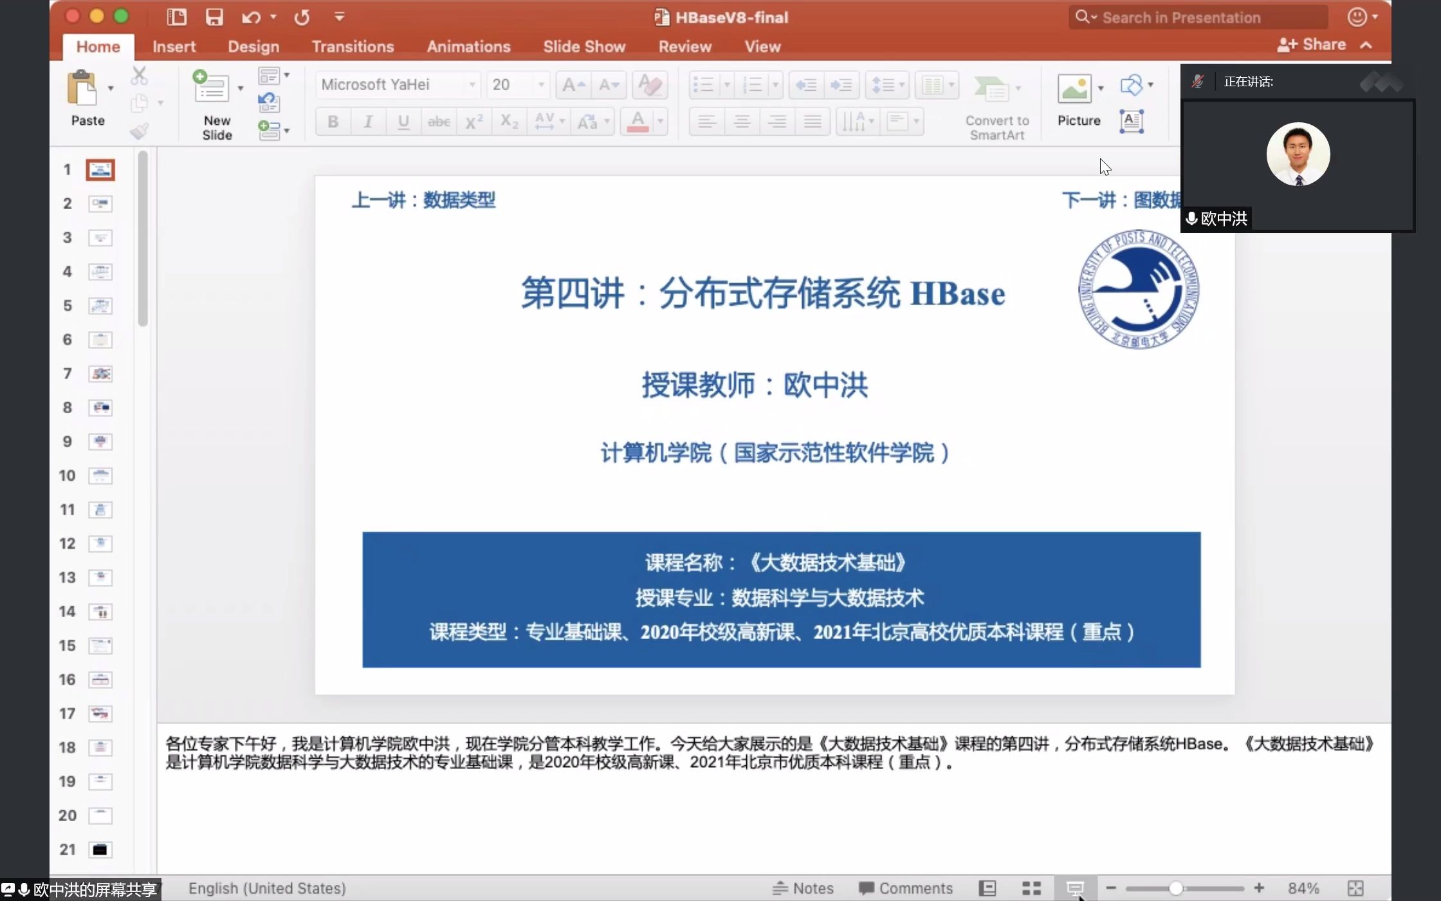Image resolution: width=1441 pixels, height=901 pixels.
Task: Click the New Slide icon
Action: (212, 88)
